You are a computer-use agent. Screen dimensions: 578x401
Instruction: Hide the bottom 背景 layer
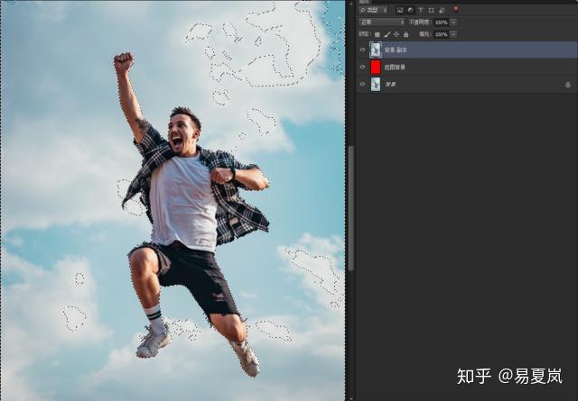click(x=362, y=84)
